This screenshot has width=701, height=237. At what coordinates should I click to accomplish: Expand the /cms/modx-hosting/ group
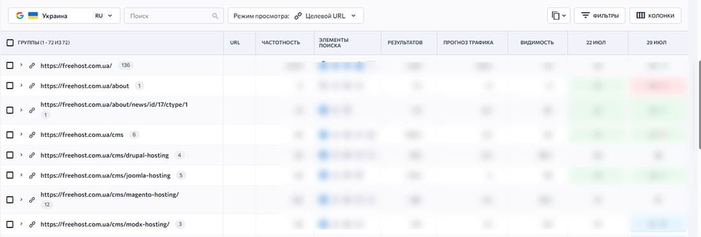[21, 224]
